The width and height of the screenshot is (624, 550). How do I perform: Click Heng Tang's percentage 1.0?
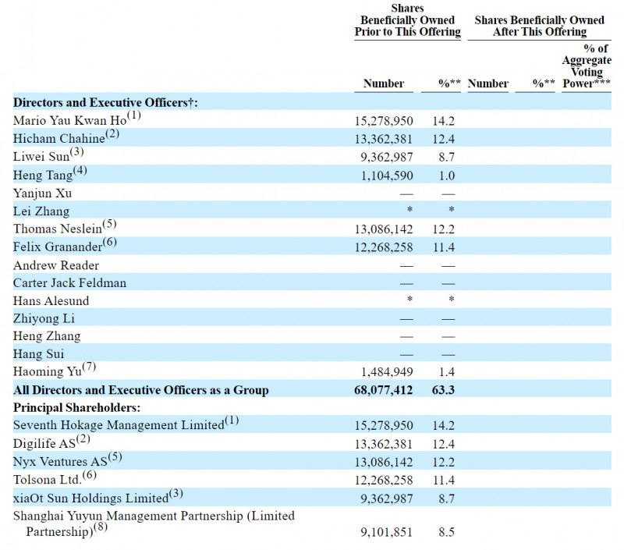446,176
